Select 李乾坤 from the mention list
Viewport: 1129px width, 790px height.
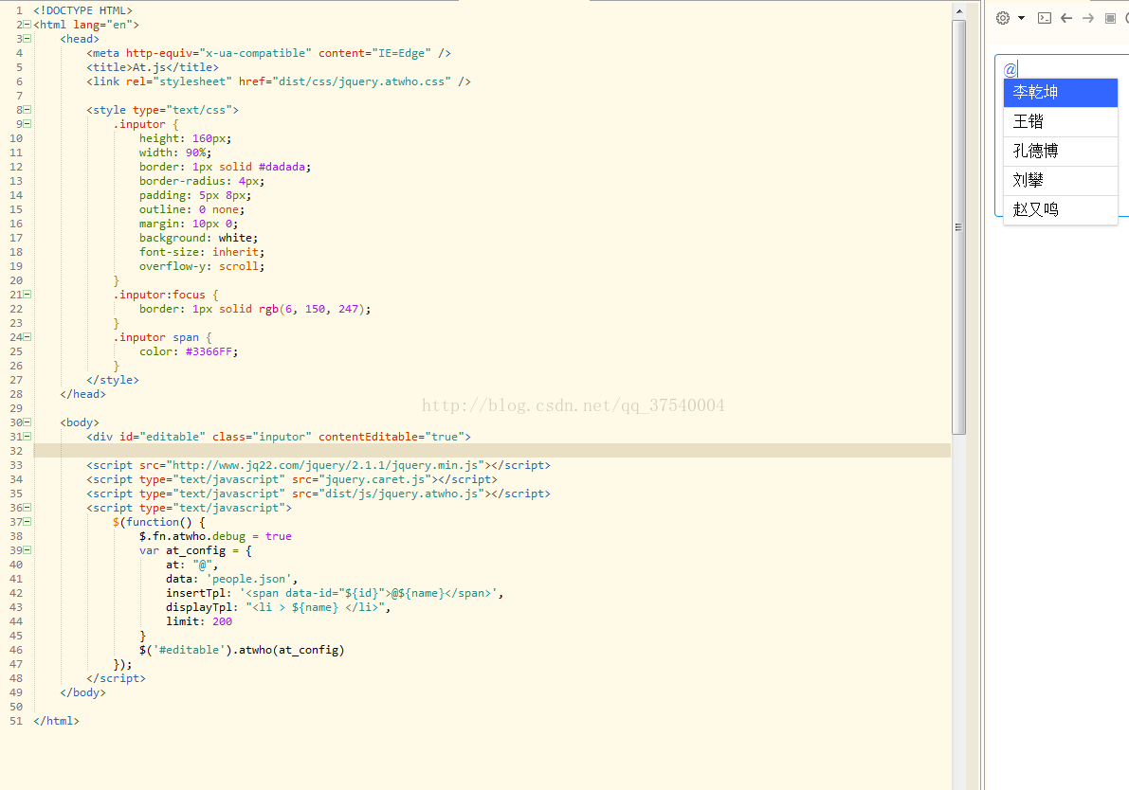(1060, 92)
